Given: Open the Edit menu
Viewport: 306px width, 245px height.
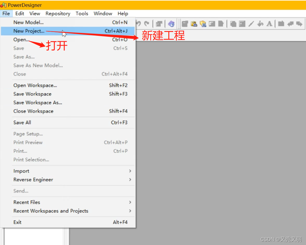Looking at the screenshot, I should click(19, 13).
